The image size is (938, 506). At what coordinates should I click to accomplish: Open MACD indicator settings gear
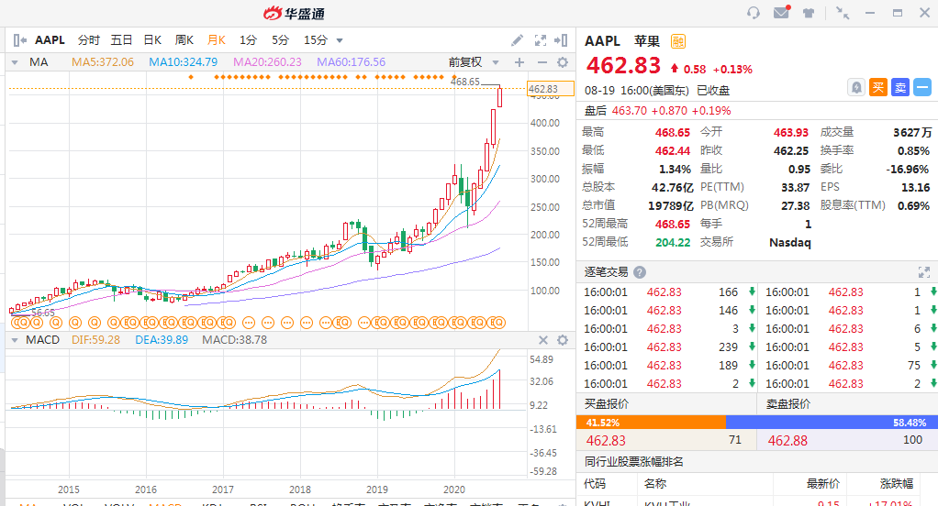[563, 340]
